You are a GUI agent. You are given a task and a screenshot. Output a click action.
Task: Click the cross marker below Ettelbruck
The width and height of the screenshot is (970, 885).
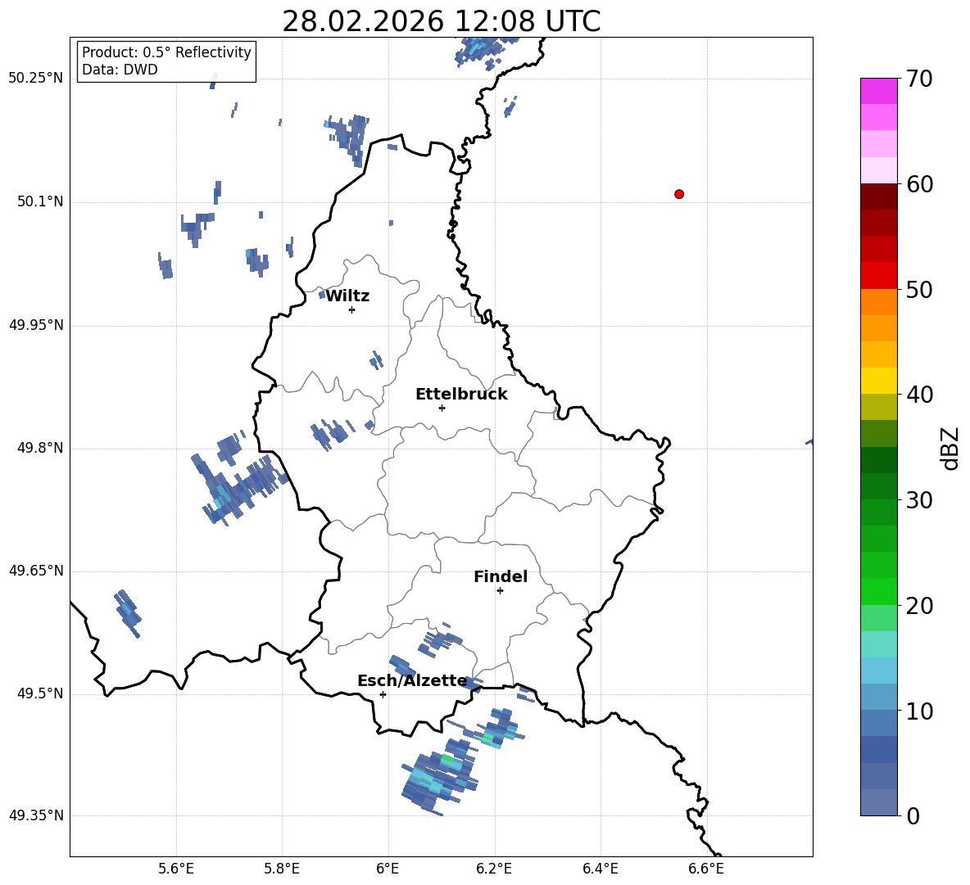point(442,408)
